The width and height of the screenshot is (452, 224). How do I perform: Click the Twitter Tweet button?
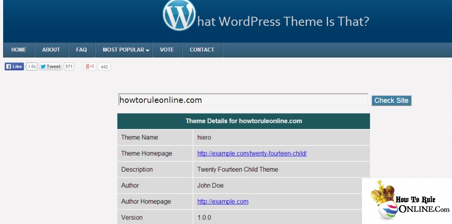[50, 66]
